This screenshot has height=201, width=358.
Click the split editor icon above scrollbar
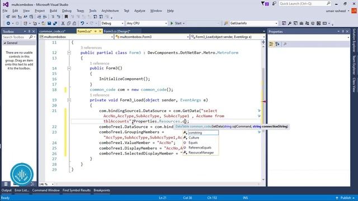[263, 42]
